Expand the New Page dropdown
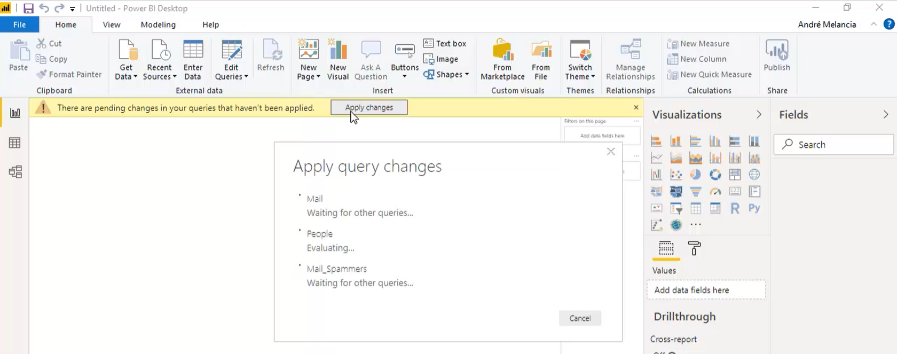This screenshot has width=897, height=354. coord(309,60)
